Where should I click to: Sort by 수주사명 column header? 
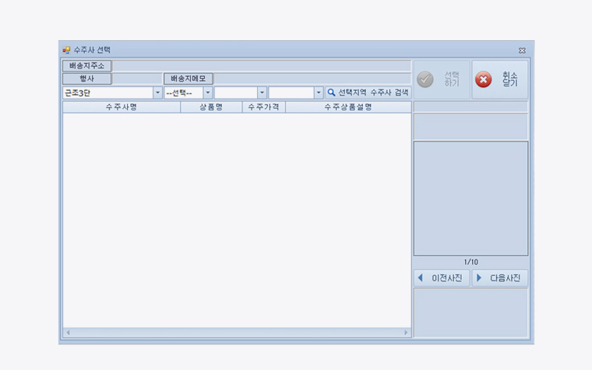121,107
